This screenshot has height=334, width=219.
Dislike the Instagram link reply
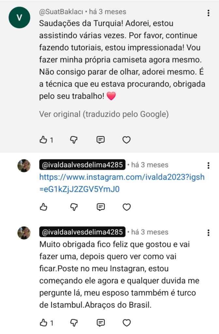pyautogui.click(x=74, y=207)
